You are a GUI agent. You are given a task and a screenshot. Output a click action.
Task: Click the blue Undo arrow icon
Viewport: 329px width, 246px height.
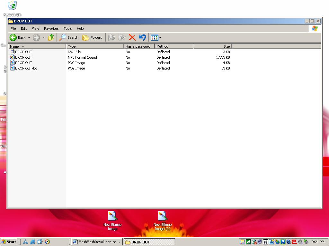tap(142, 37)
